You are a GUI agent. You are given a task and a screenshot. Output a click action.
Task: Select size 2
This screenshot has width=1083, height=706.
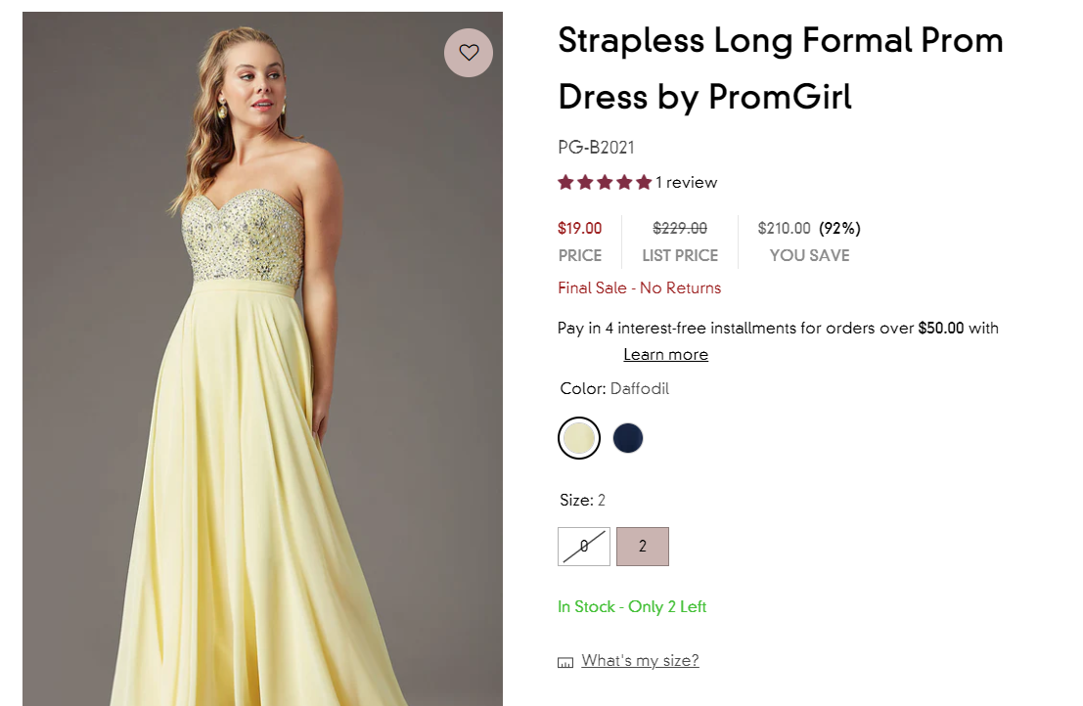(643, 547)
